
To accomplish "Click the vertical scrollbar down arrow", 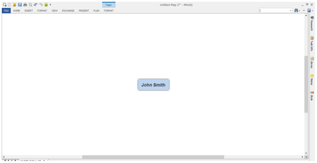I will 306,153.
